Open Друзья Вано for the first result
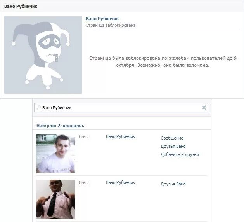The image size is (244, 222). [x=173, y=146]
